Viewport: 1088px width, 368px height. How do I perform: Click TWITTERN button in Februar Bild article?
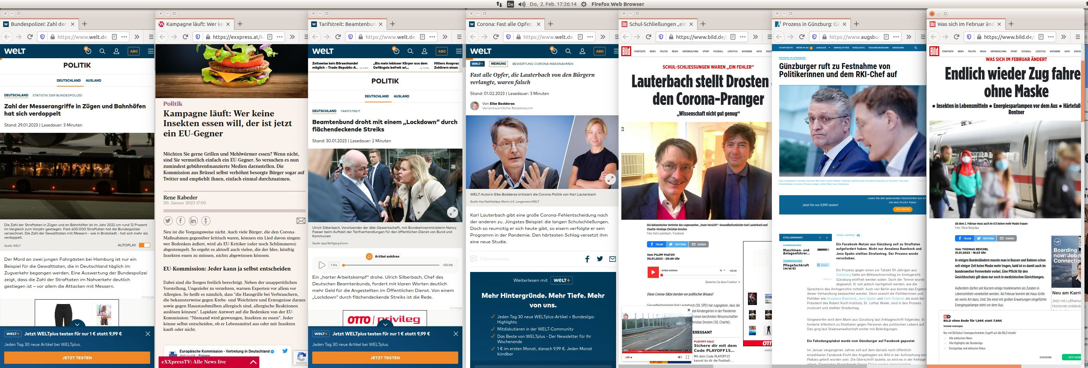click(x=986, y=238)
